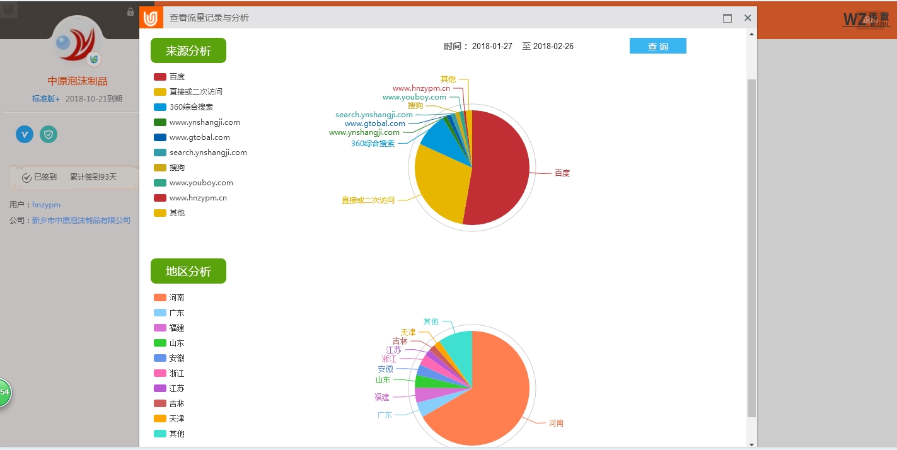The image size is (897, 450).
Task: Click the checked sign-in status icon
Action: [26, 178]
